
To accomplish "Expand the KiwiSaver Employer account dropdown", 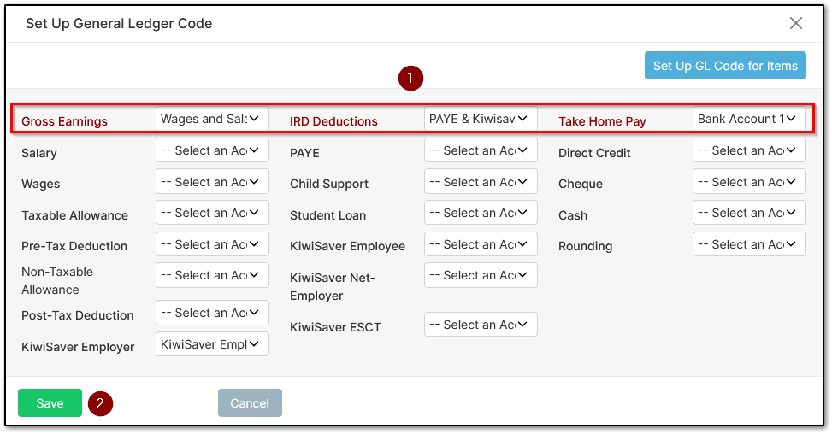I will 212,344.
